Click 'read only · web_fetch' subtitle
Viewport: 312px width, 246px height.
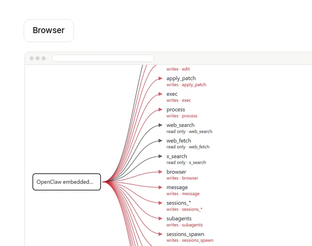pos(188,147)
